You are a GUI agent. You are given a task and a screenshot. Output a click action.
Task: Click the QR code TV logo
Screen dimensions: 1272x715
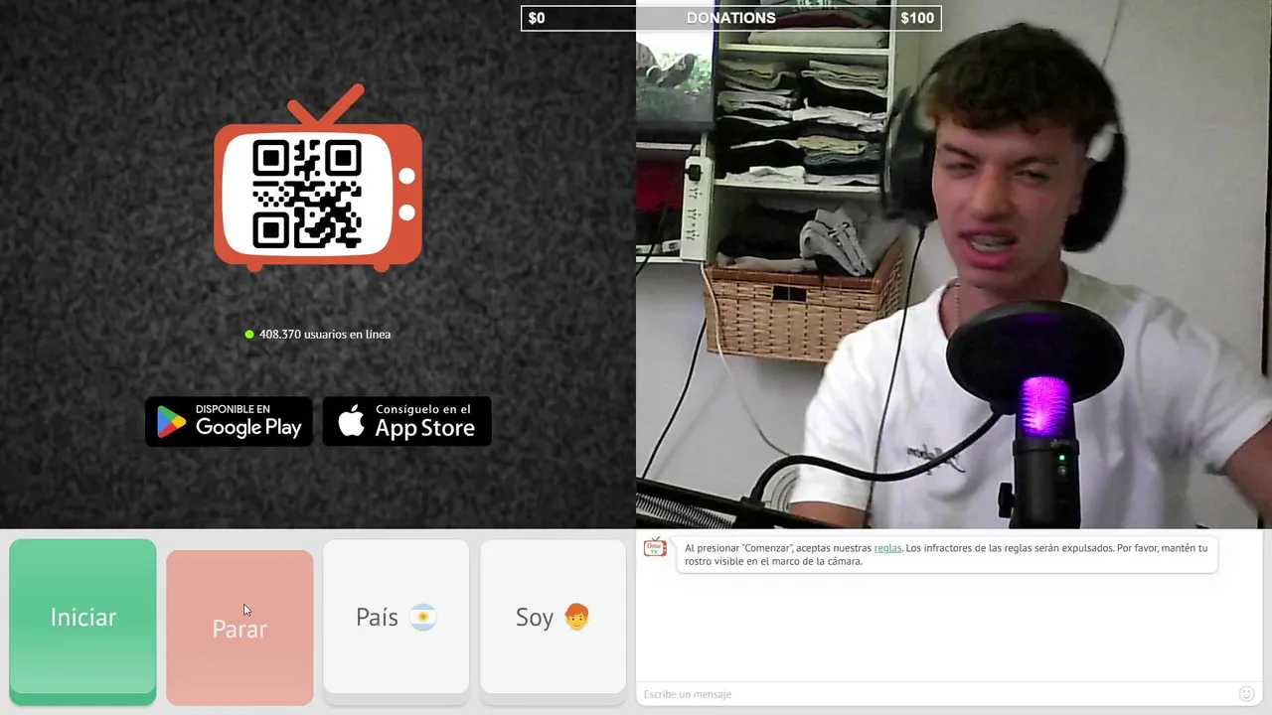click(318, 179)
